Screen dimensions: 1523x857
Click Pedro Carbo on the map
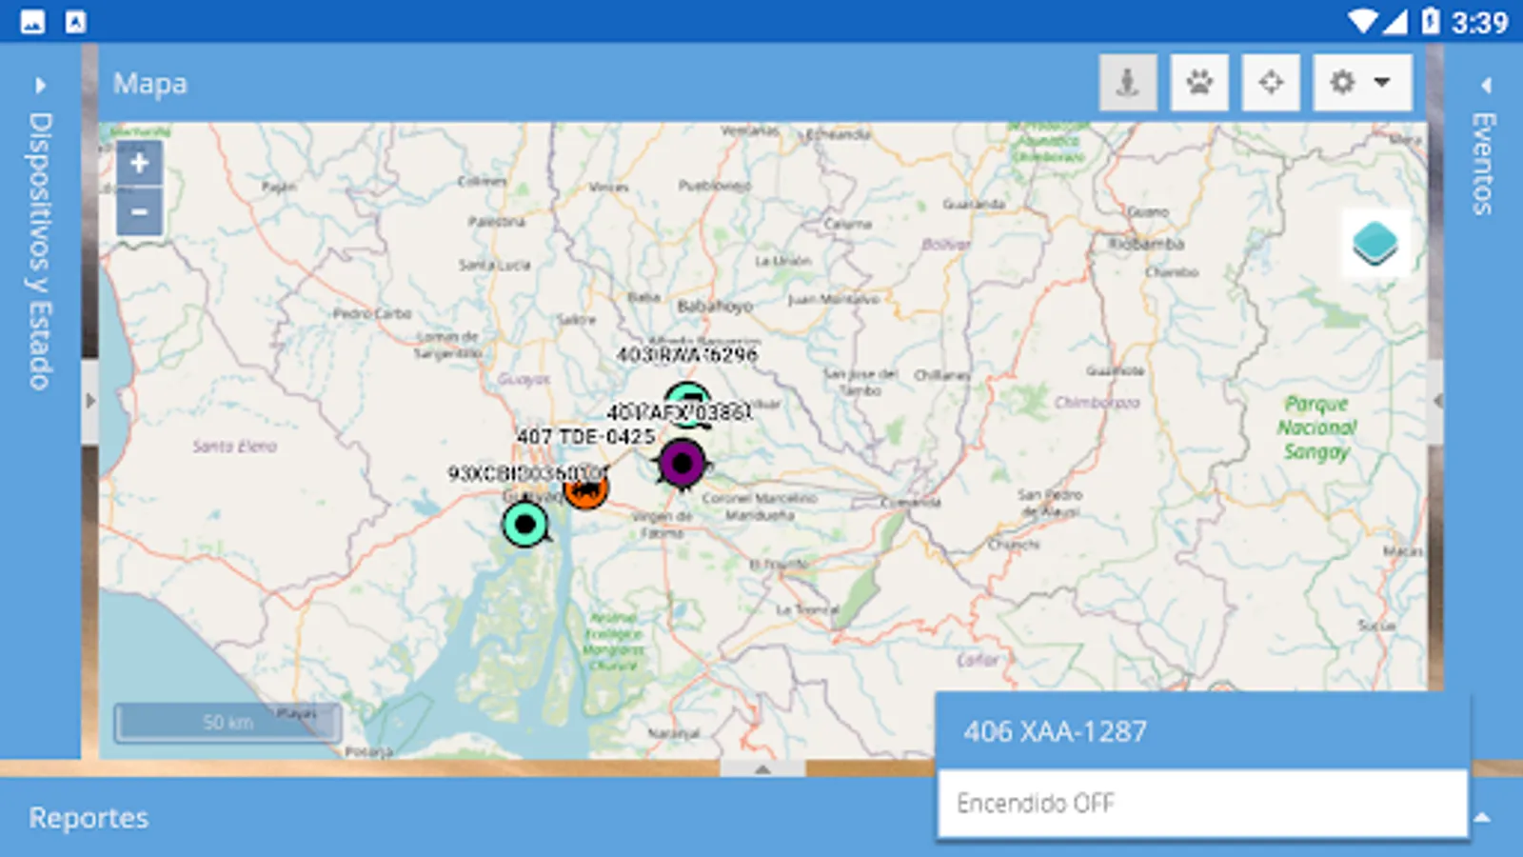click(372, 312)
